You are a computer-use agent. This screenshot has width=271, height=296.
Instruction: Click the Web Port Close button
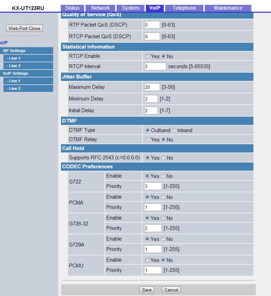[24, 28]
